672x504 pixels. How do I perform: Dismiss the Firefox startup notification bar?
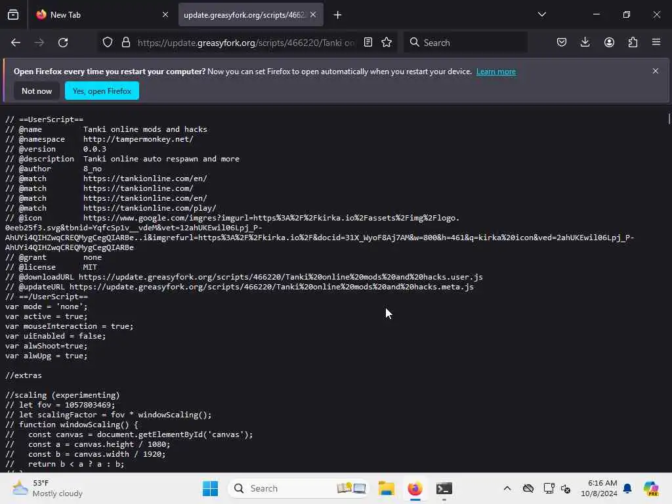(x=656, y=71)
